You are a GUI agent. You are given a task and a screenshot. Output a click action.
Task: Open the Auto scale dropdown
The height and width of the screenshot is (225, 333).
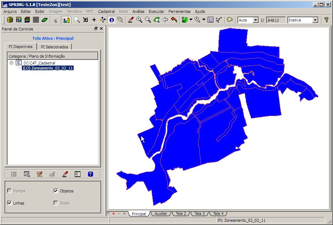tap(255, 20)
